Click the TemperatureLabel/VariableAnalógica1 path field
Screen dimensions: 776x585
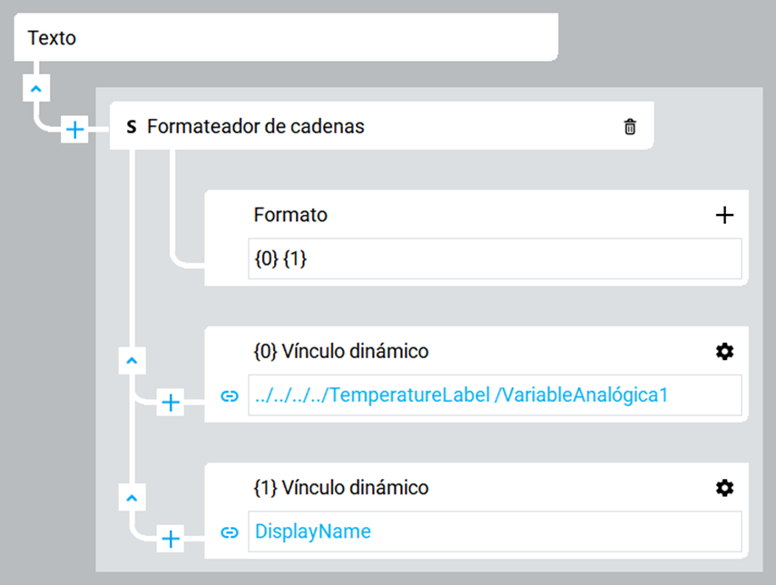pos(495,395)
